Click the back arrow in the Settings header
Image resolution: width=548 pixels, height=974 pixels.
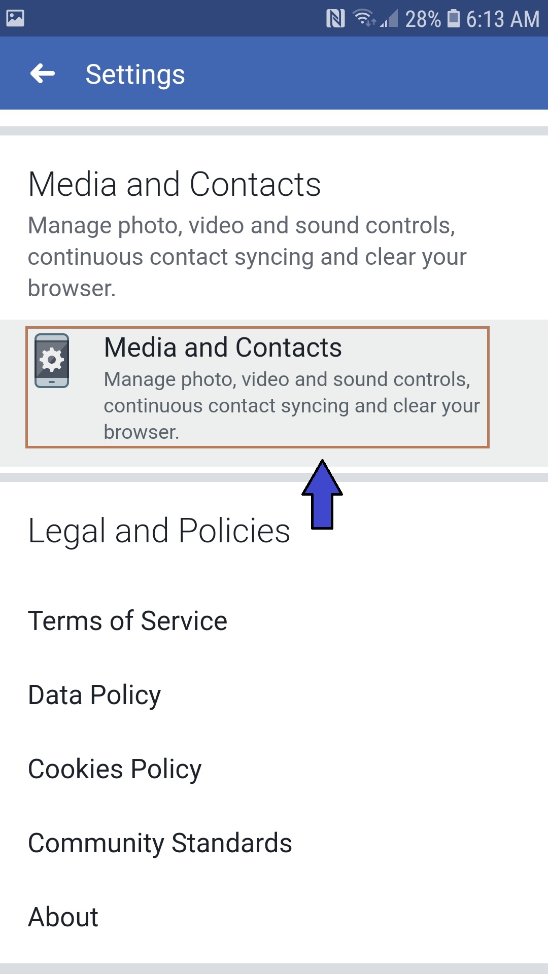(43, 74)
